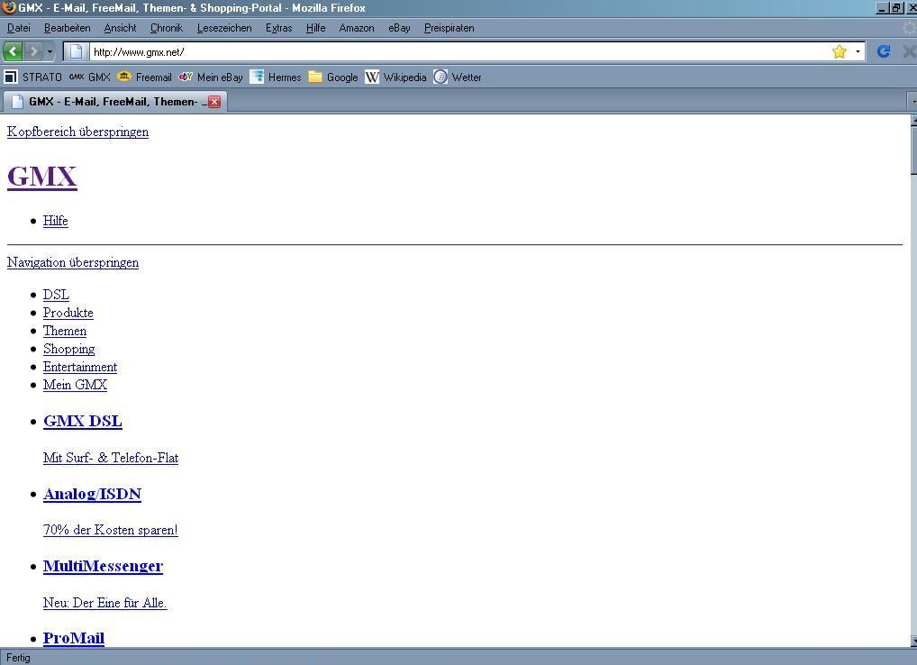The width and height of the screenshot is (917, 665).
Task: Open the Hilfe menu in the menu bar
Action: pyautogui.click(x=316, y=28)
